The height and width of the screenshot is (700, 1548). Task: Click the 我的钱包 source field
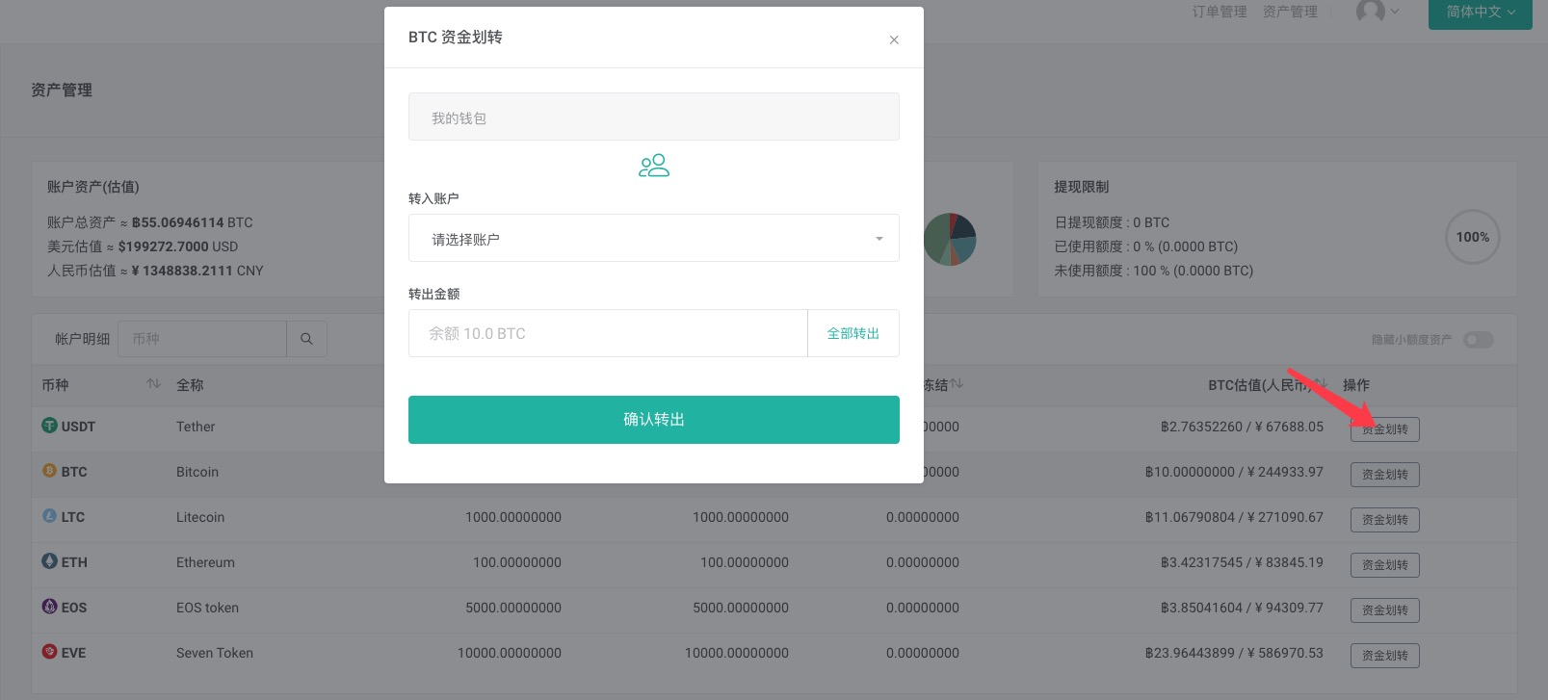654,117
